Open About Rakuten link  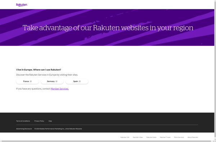(x=193, y=137)
